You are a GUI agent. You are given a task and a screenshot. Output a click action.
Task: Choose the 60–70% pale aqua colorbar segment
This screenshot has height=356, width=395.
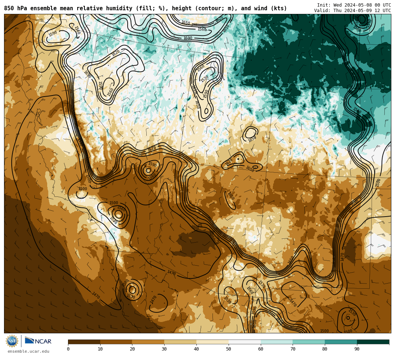coord(277,342)
